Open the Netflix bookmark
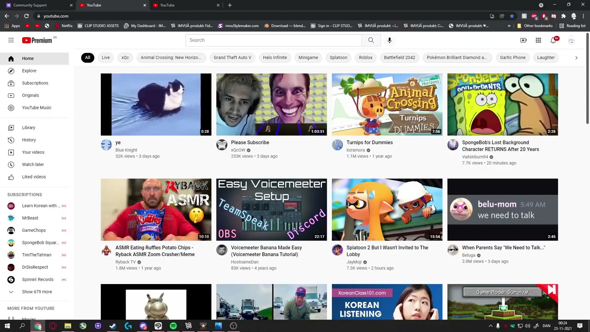This screenshot has height=332, width=590. click(63, 26)
